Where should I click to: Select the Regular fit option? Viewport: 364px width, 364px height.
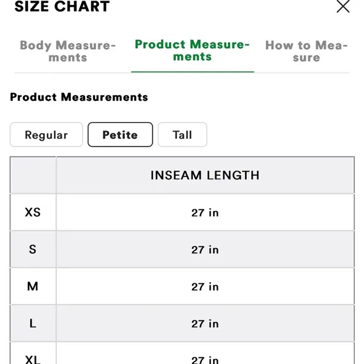point(46,135)
